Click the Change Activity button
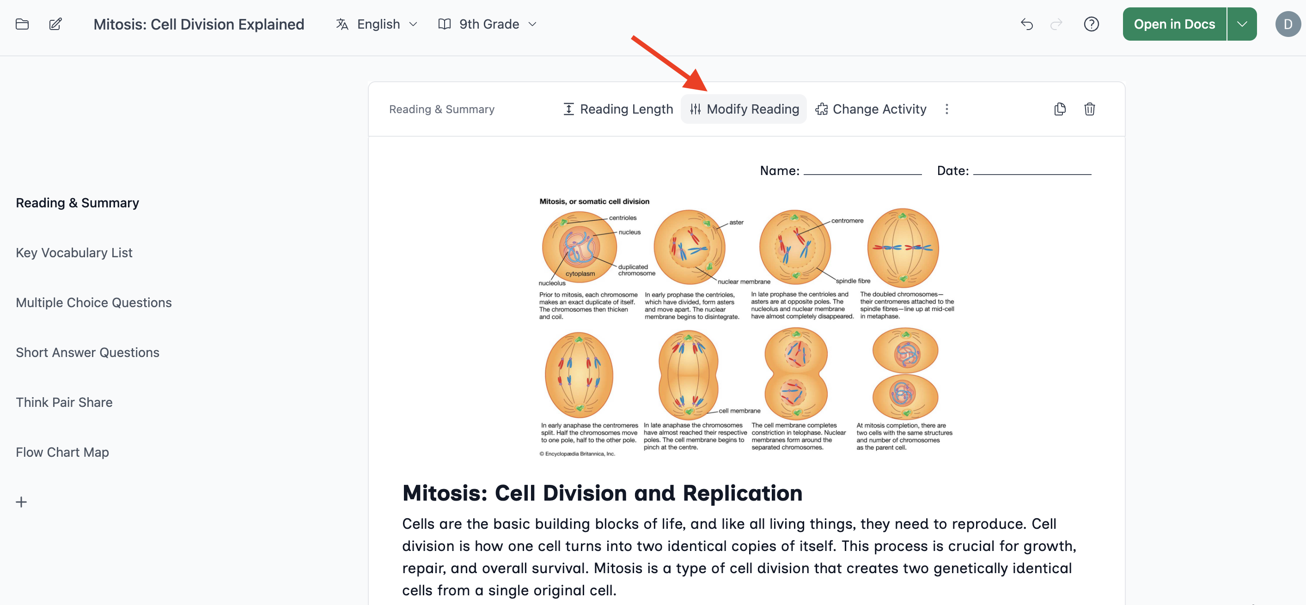Image resolution: width=1306 pixels, height=605 pixels. (871, 109)
